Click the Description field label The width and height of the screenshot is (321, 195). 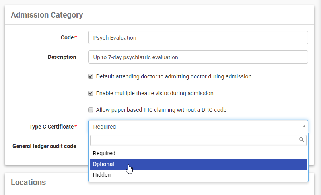click(x=62, y=57)
